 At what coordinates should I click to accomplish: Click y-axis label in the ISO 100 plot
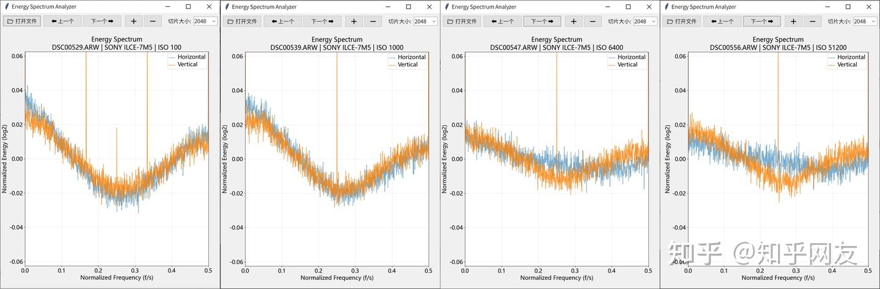pos(5,158)
